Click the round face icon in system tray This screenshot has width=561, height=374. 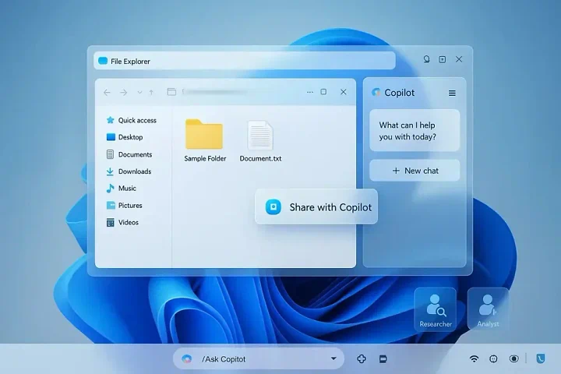[493, 358]
